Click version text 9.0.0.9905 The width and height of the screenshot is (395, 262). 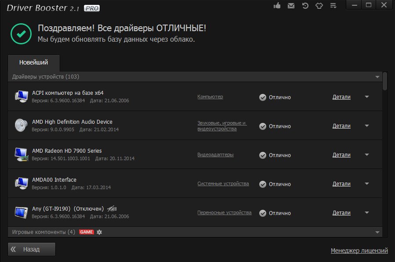62,129
